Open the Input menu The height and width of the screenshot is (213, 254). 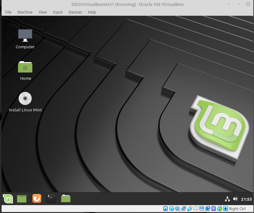pyautogui.click(x=58, y=12)
